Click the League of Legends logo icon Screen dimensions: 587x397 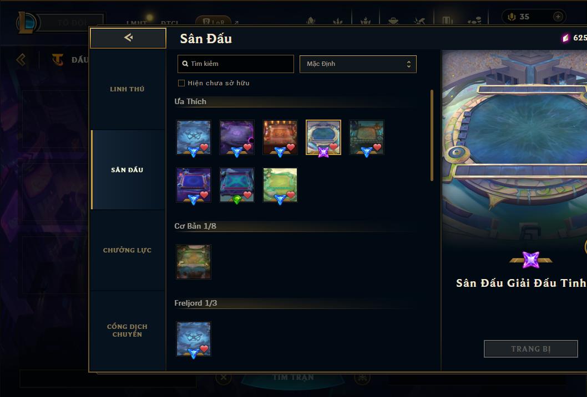point(26,22)
